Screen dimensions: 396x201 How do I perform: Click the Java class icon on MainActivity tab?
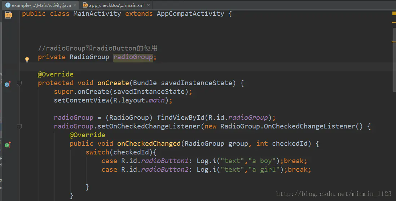pyautogui.click(x=8, y=5)
